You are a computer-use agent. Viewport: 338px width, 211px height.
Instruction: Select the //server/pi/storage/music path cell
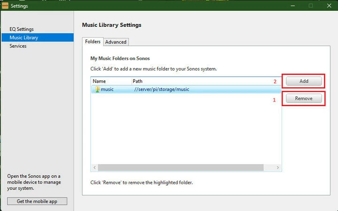coord(161,89)
